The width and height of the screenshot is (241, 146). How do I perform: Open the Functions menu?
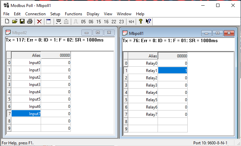pos(73,14)
